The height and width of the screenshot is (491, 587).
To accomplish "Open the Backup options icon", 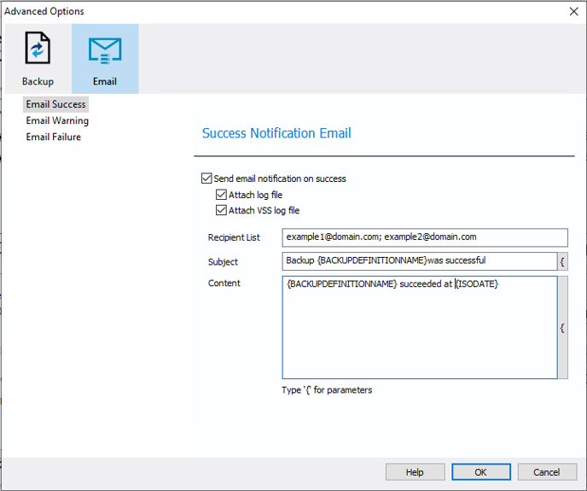I will tap(38, 48).
